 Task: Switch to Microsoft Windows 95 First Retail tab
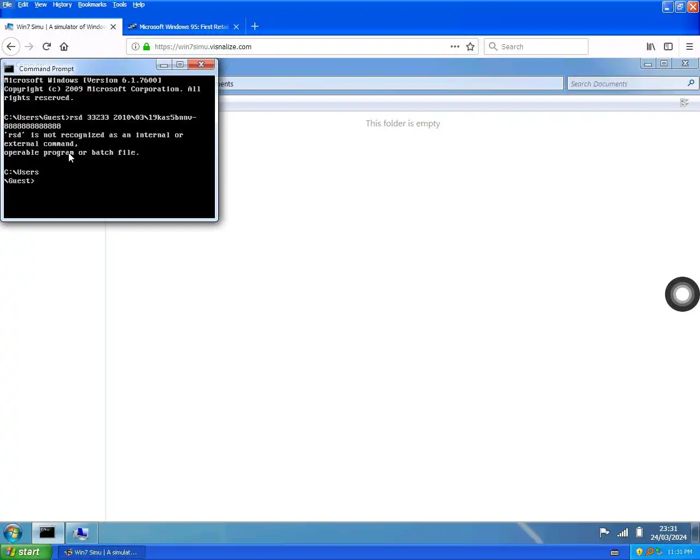click(184, 26)
